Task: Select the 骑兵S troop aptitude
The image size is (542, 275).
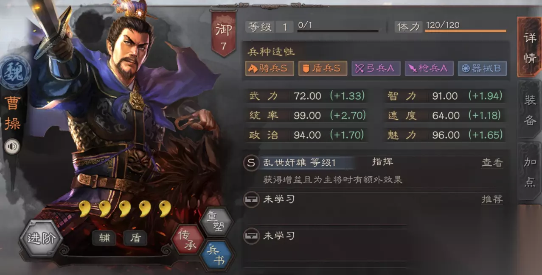Action: [x=270, y=68]
